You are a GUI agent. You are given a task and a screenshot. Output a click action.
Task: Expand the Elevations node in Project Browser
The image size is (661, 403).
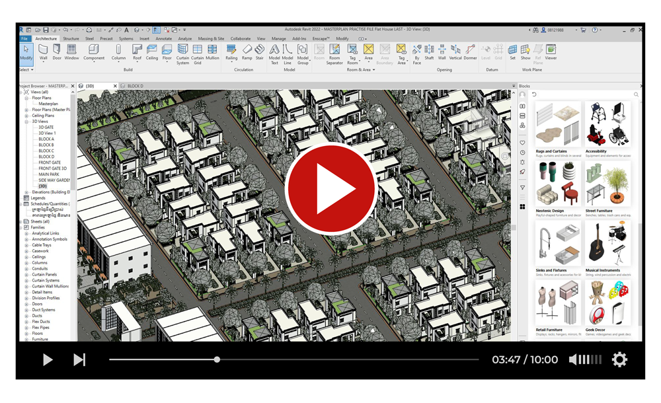tap(26, 192)
